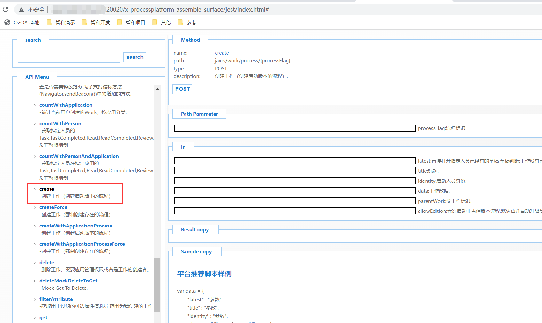Screen dimensions: 542x323
Task: Open the 智和演示 bookmark folder
Action: (61, 22)
